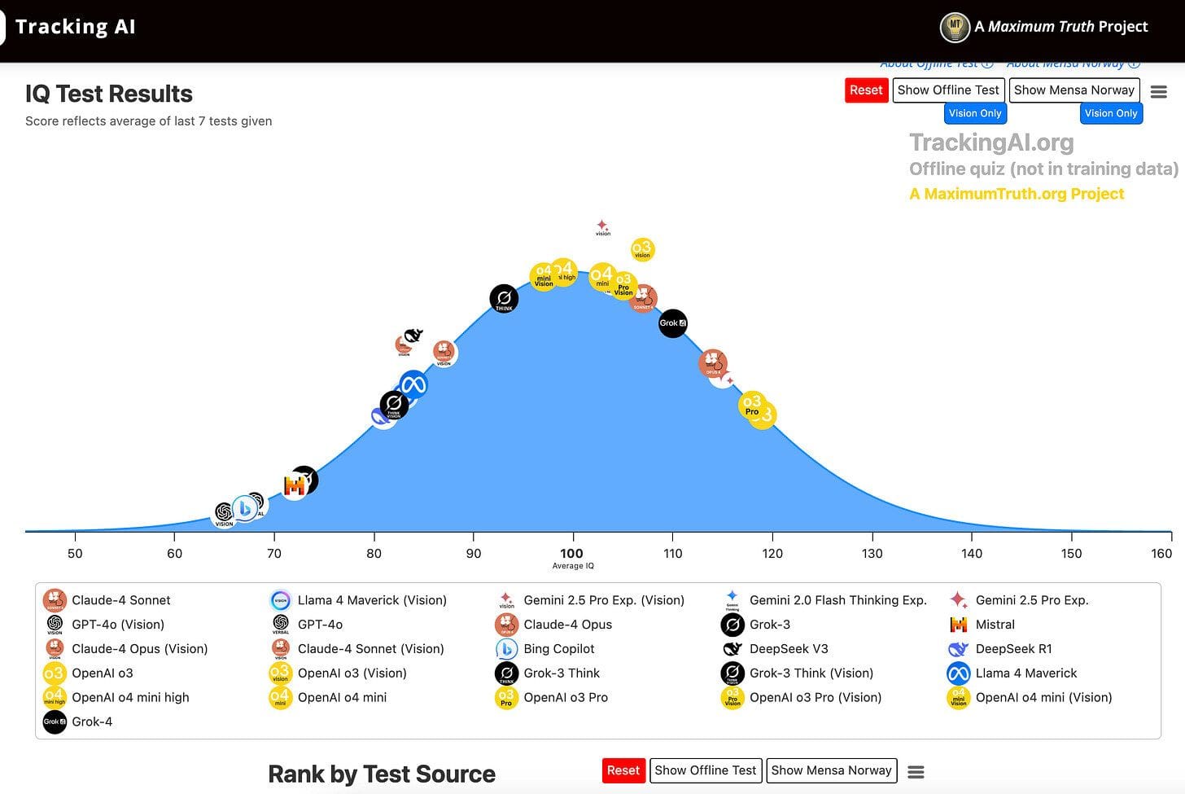Click the Grok-3 Think marker near IQ 93
This screenshot has height=794, width=1185.
tap(504, 299)
